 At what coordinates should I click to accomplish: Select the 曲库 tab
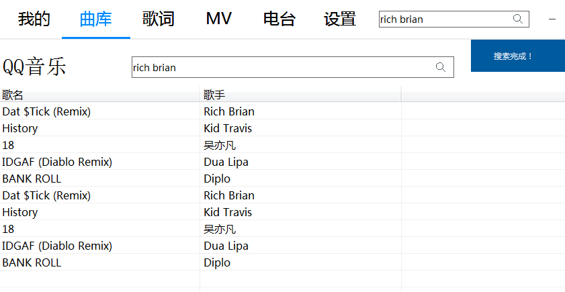point(95,19)
